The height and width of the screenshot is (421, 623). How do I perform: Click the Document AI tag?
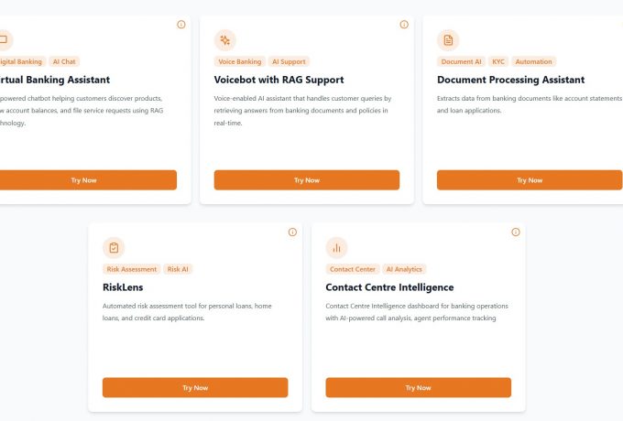pyautogui.click(x=461, y=62)
